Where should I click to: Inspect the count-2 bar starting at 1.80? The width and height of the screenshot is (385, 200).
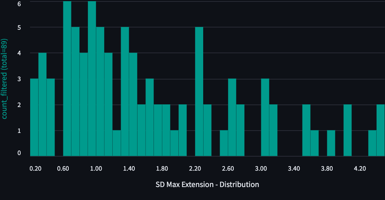point(166,130)
